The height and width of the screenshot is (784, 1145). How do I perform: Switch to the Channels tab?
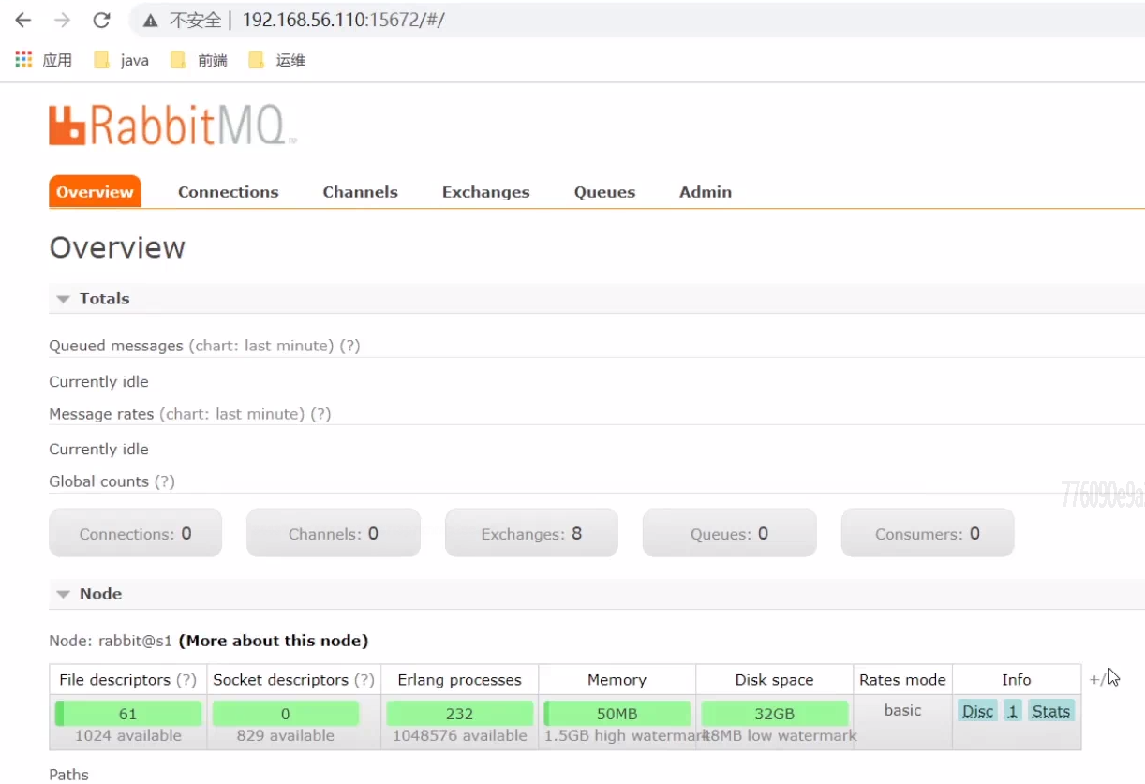[361, 192]
